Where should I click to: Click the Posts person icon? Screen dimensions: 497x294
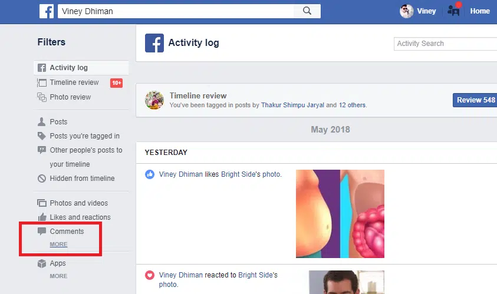pos(41,121)
